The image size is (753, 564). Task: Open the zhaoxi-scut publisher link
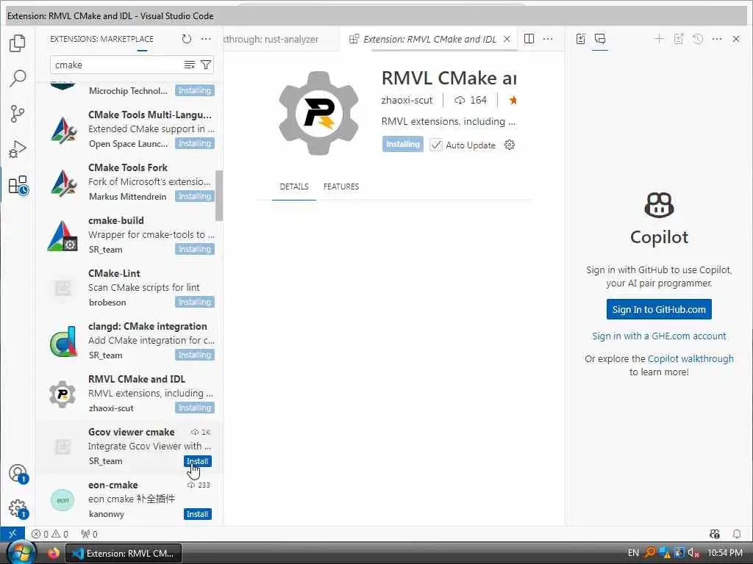pyautogui.click(x=407, y=100)
